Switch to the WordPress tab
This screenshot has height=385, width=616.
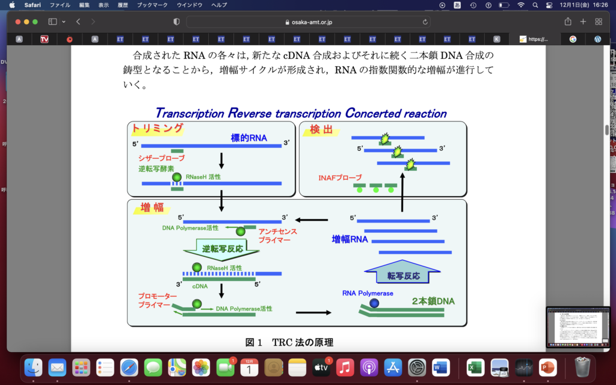598,39
